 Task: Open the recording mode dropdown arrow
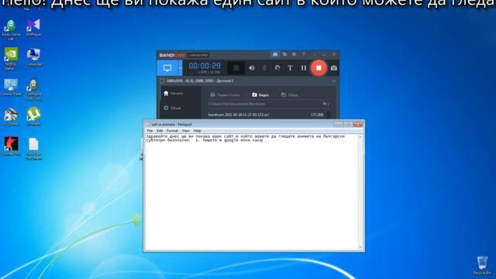181,68
